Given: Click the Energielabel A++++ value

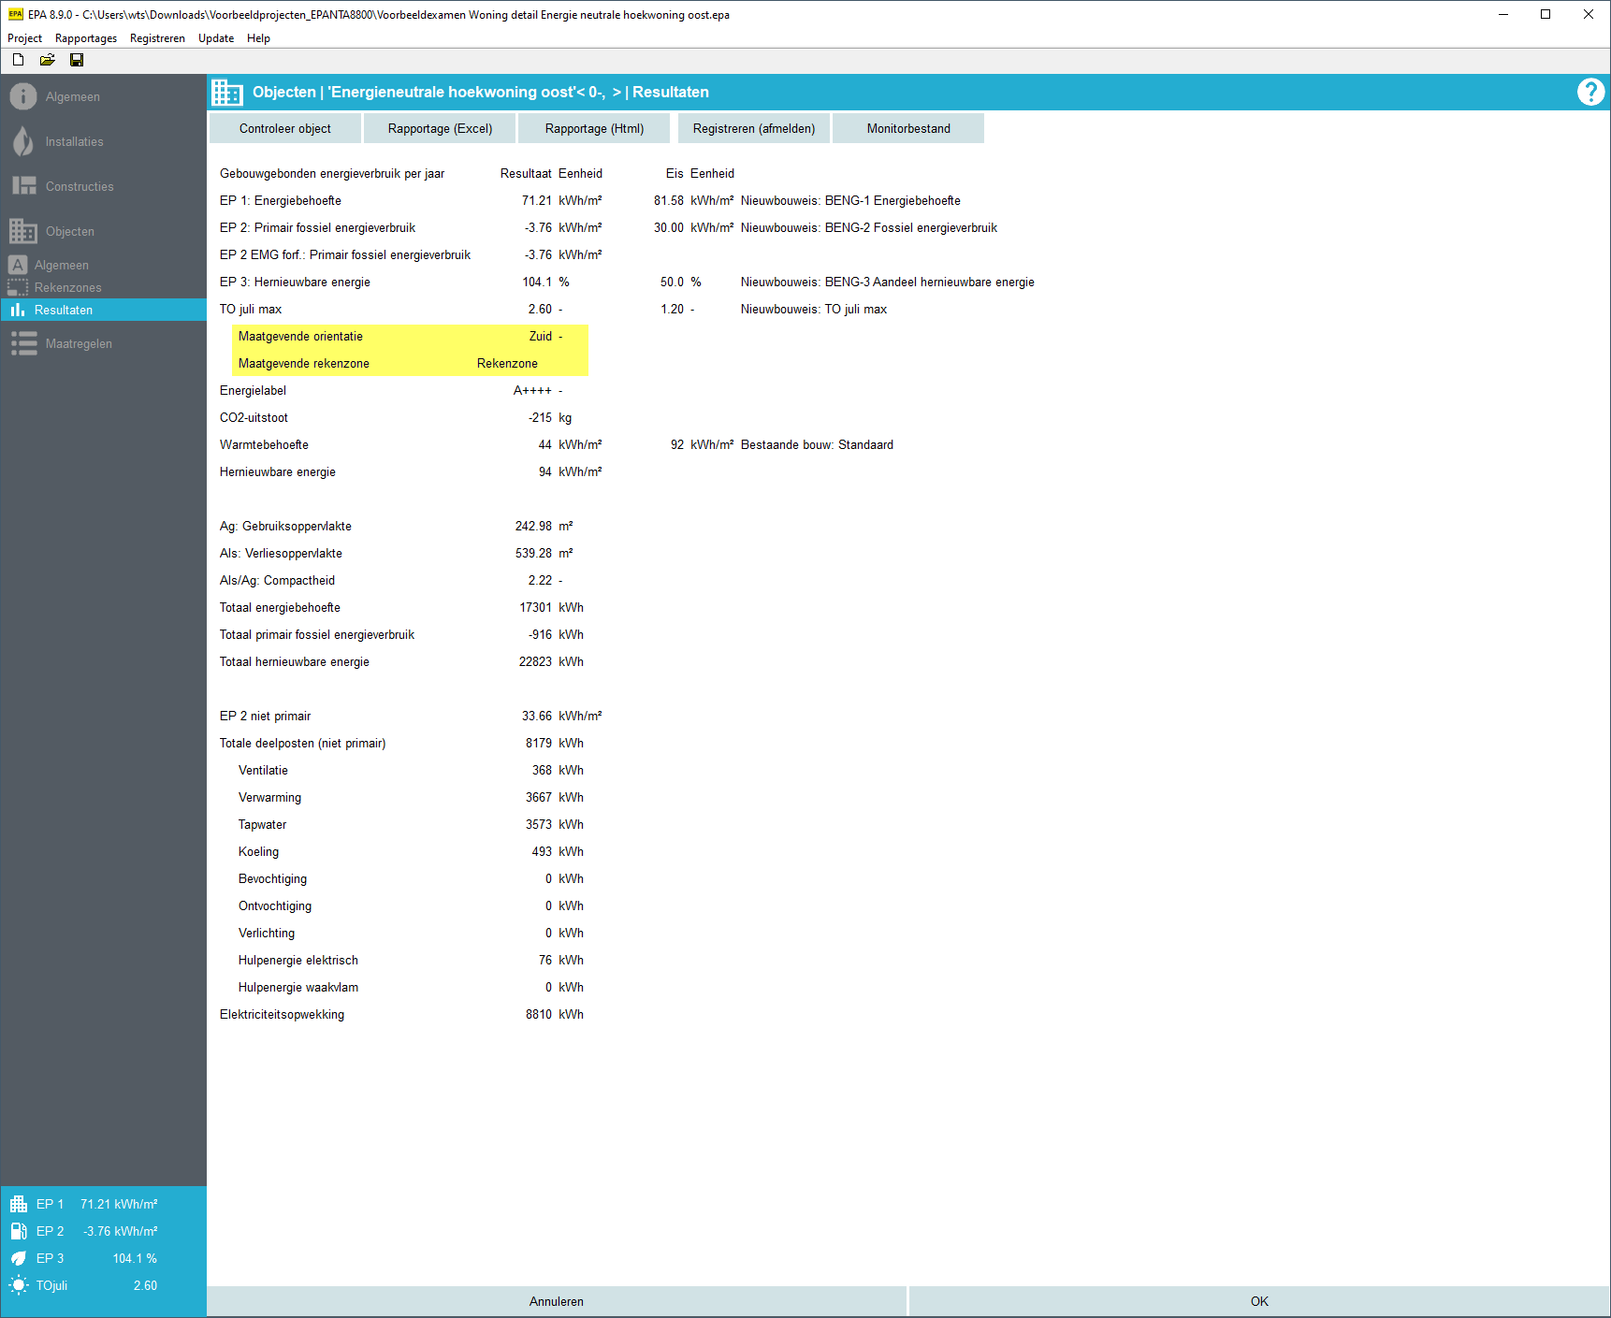Looking at the screenshot, I should (532, 390).
